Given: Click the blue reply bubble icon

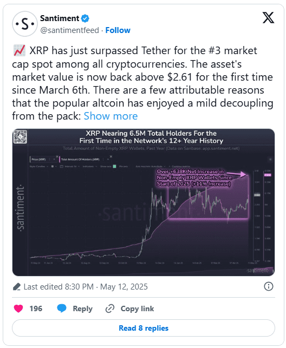Looking at the screenshot, I should click(x=62, y=308).
